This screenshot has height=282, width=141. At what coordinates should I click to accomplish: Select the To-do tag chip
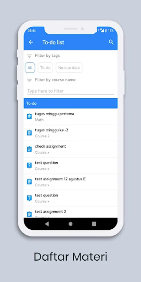tap(45, 68)
